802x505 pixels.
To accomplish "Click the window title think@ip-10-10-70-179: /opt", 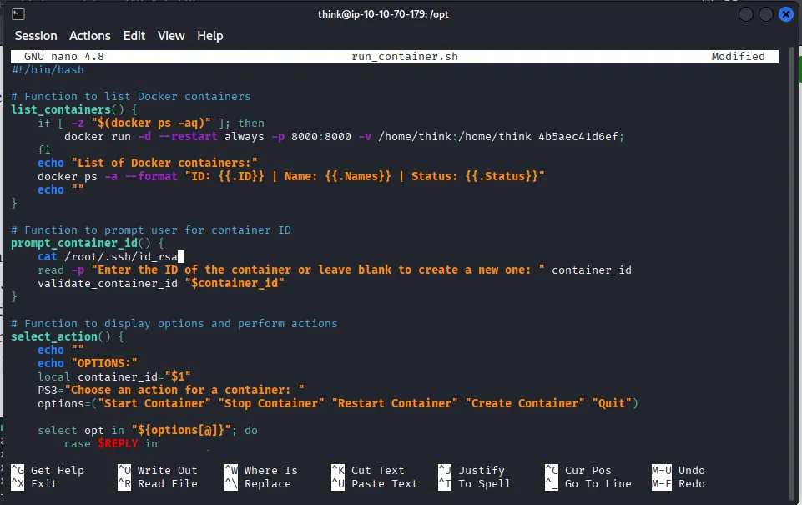I will 383,14.
